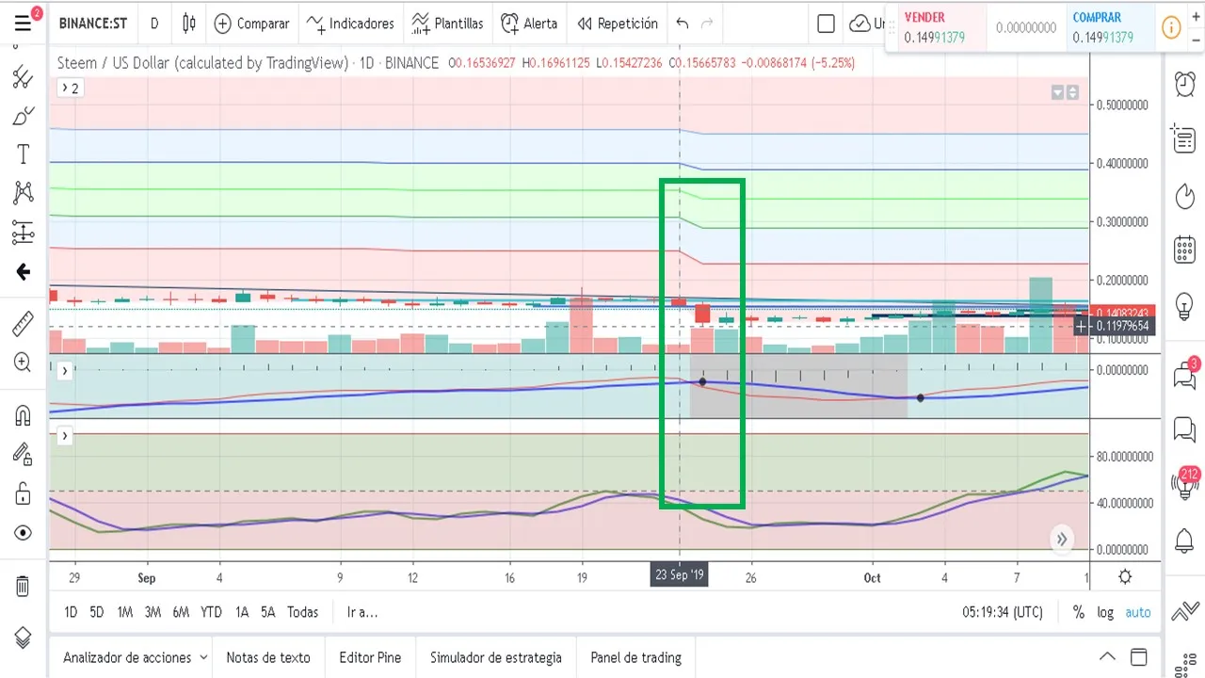This screenshot has height=678, width=1205.
Task: Open the Ir a... go-to-date dialog
Action: click(x=361, y=612)
